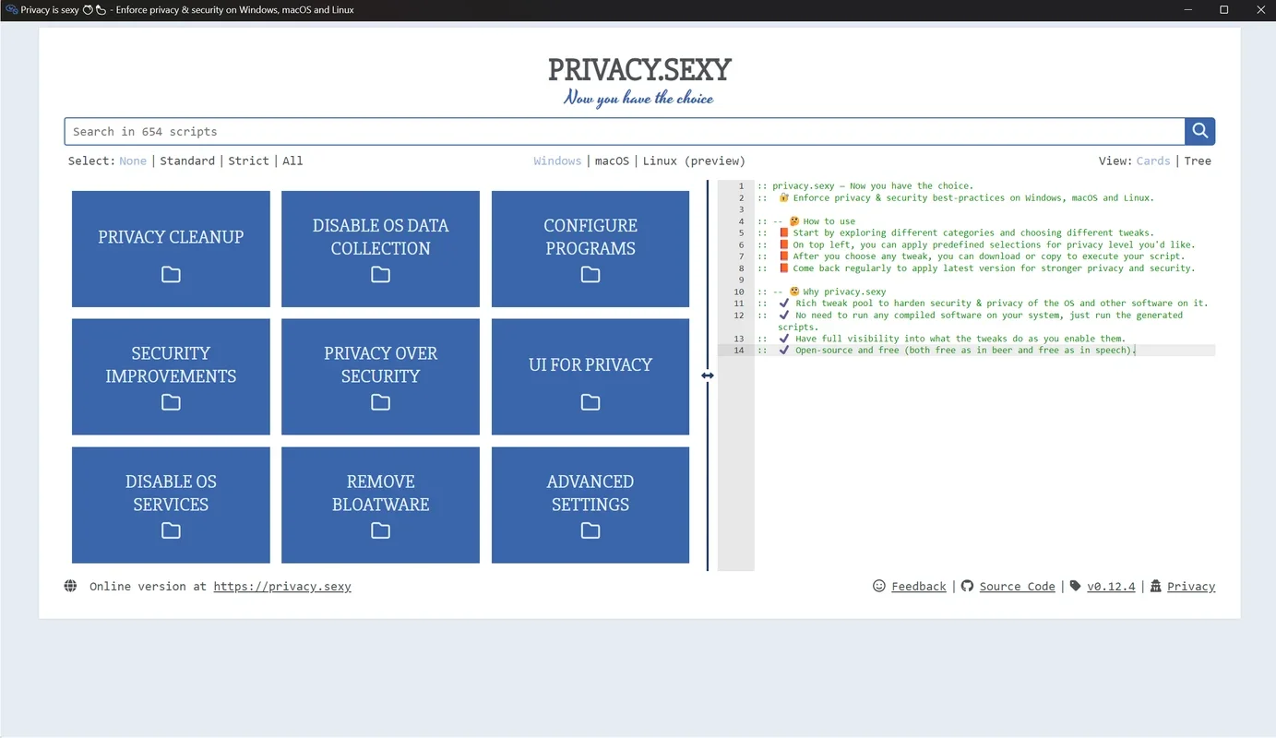Open the Configure Programs card

click(590, 249)
